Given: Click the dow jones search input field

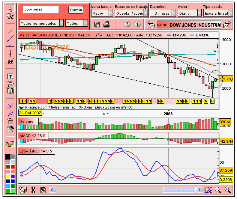Looking at the screenshot, I should (x=41, y=9).
